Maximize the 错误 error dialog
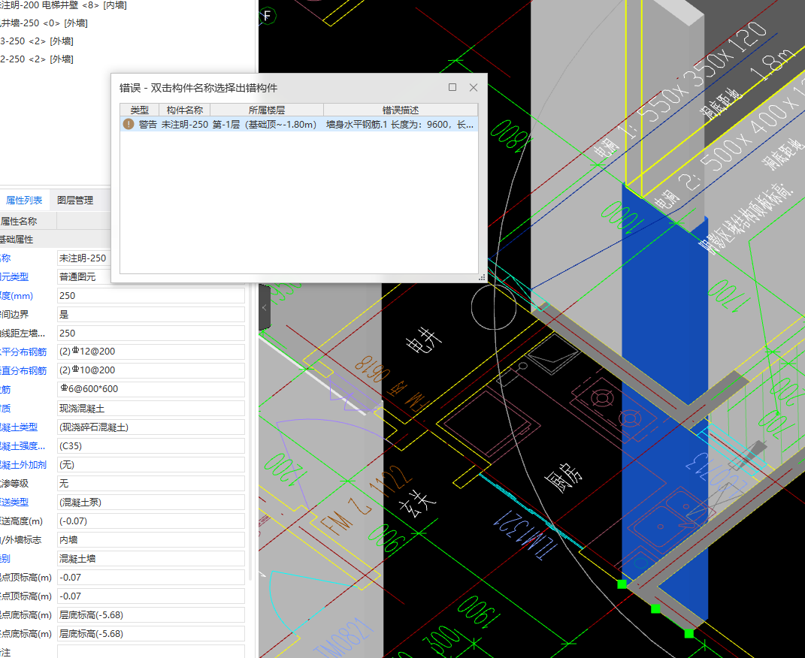 tap(452, 87)
